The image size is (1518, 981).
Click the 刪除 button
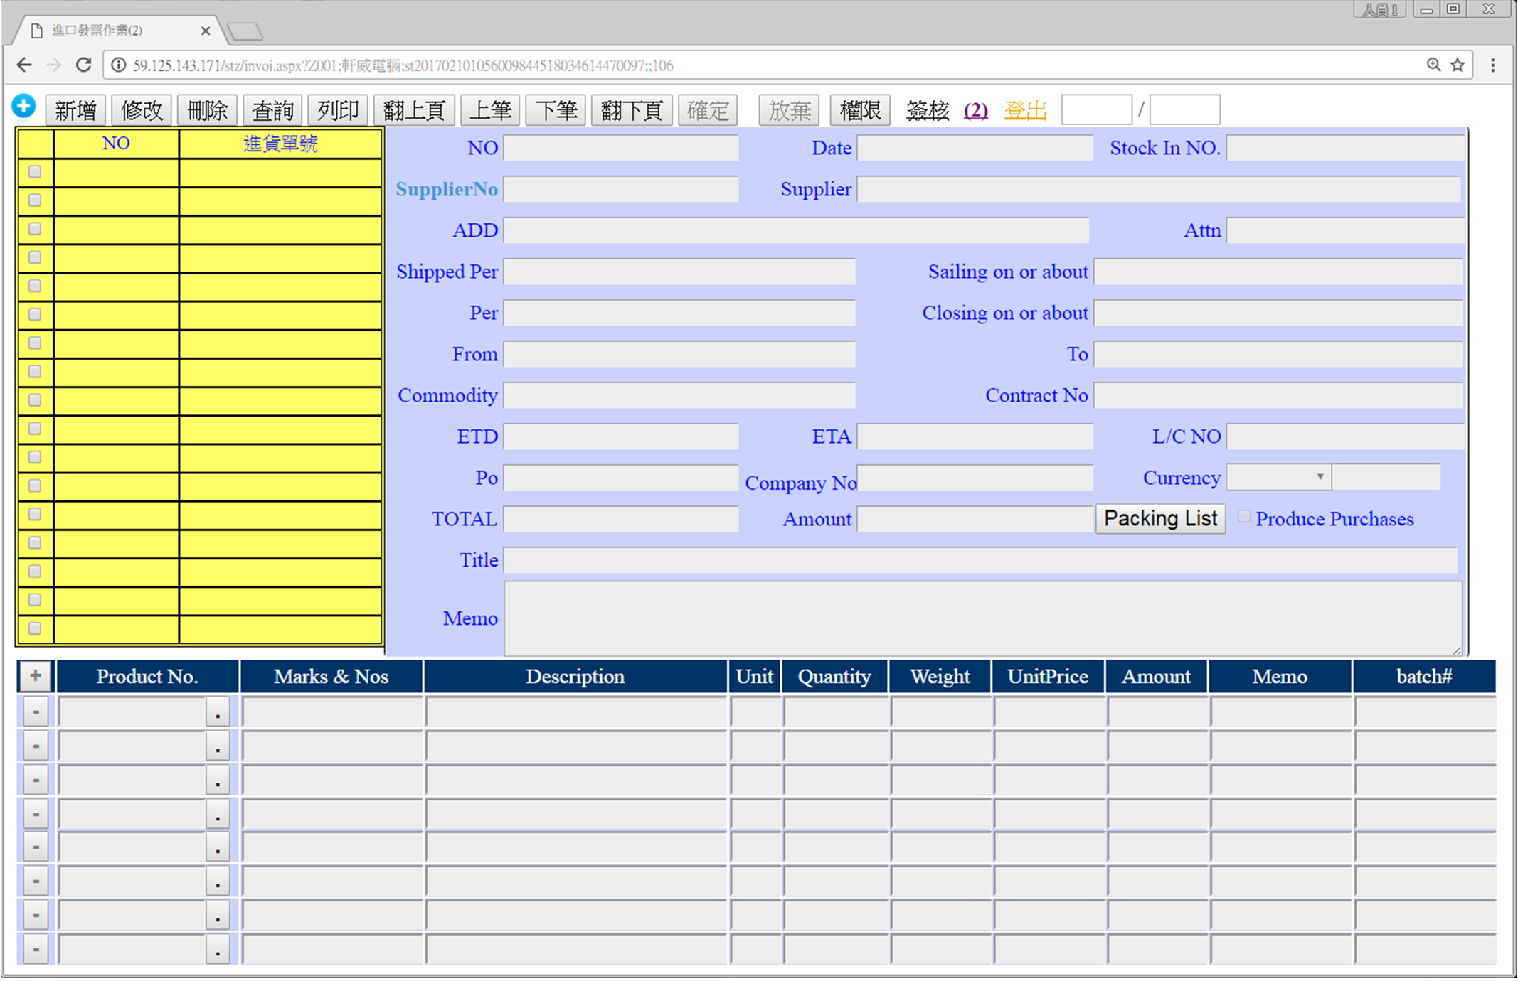tap(207, 110)
